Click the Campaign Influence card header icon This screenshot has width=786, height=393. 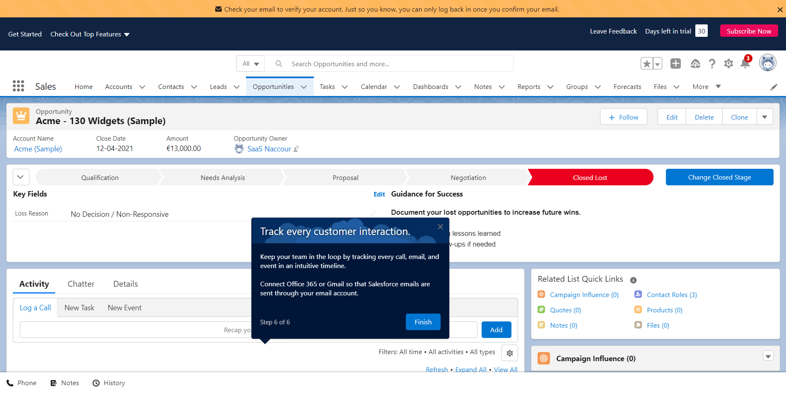(544, 358)
